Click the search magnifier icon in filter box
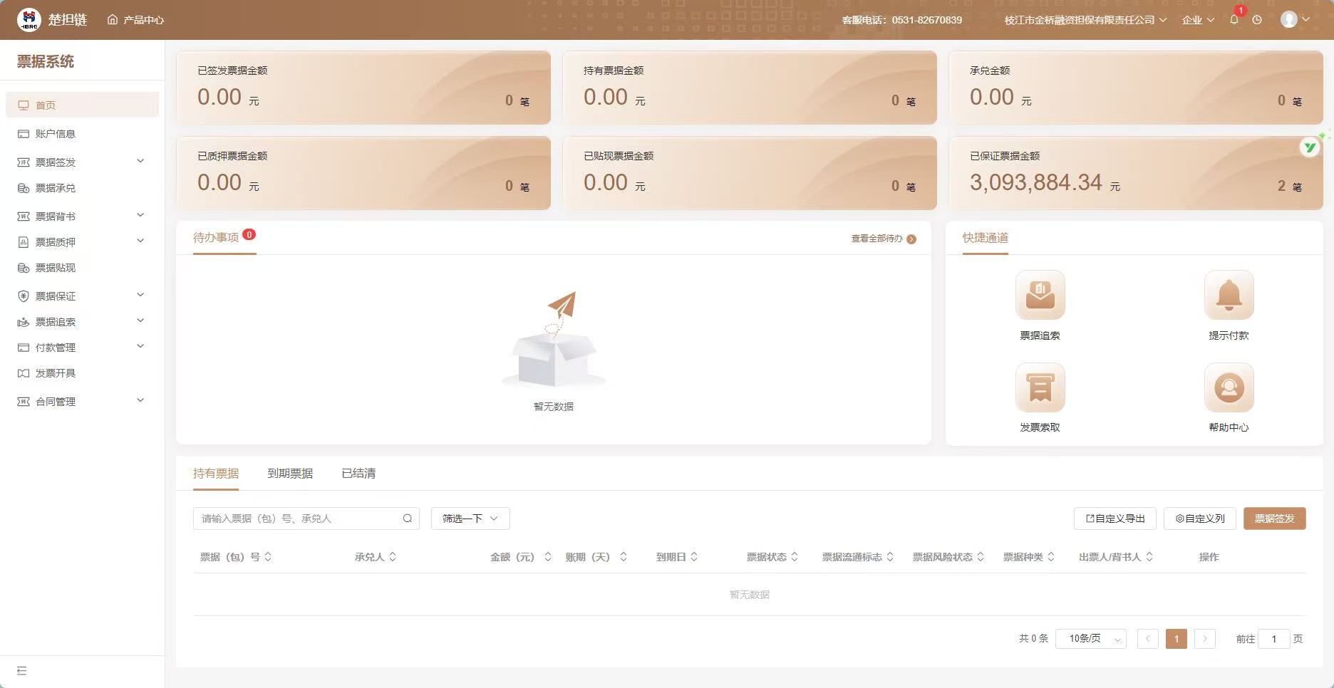The width and height of the screenshot is (1334, 688). tap(408, 518)
